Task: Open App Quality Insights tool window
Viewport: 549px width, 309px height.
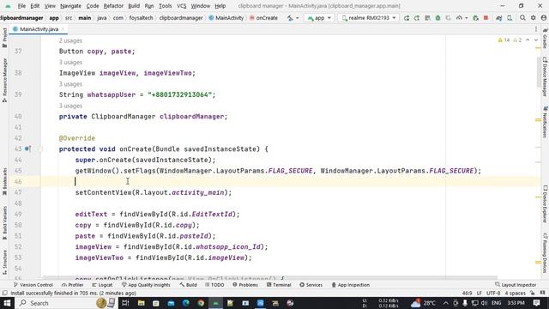Action: [146, 285]
